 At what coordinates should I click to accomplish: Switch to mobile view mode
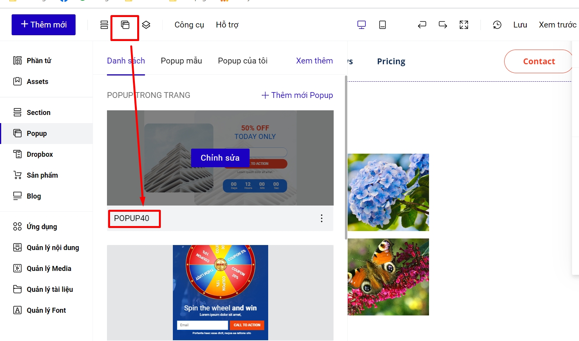pyautogui.click(x=383, y=25)
